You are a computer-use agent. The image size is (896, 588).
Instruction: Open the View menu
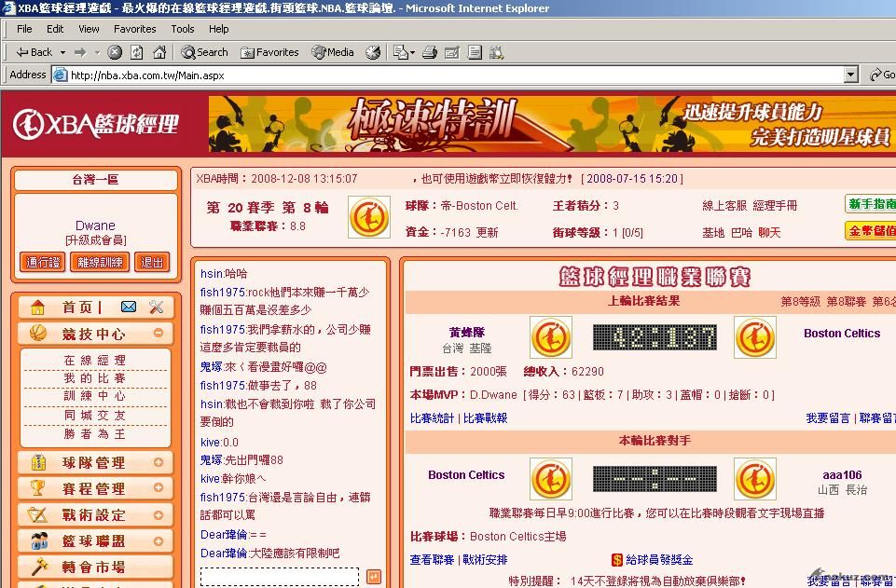[x=89, y=29]
